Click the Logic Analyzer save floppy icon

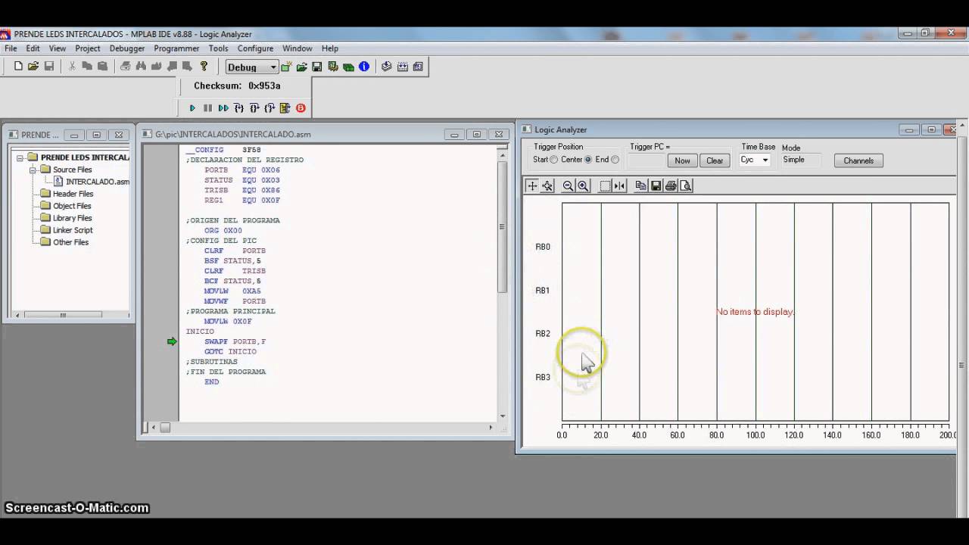(x=656, y=185)
